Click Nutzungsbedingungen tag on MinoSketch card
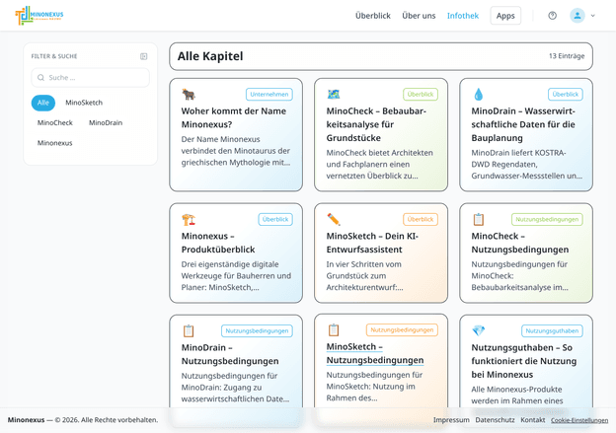Image resolution: width=616 pixels, height=433 pixels. (402, 330)
